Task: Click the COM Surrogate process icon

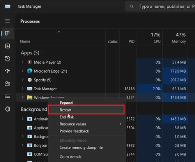Action: coord(30,154)
